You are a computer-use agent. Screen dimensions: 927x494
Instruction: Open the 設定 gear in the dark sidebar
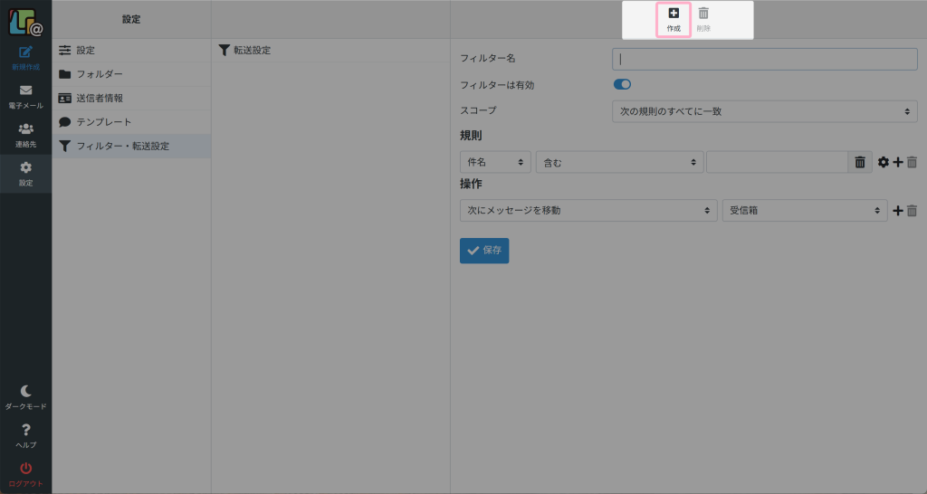pos(25,174)
